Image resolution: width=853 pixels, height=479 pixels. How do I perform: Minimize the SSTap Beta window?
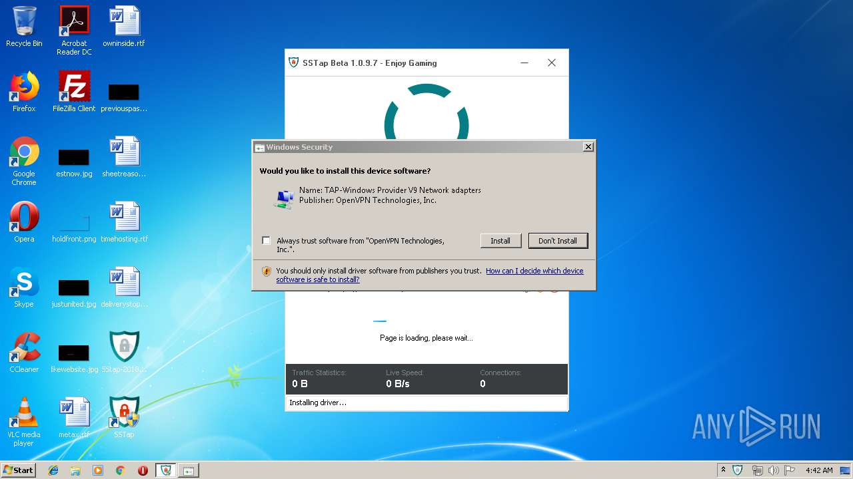[524, 63]
